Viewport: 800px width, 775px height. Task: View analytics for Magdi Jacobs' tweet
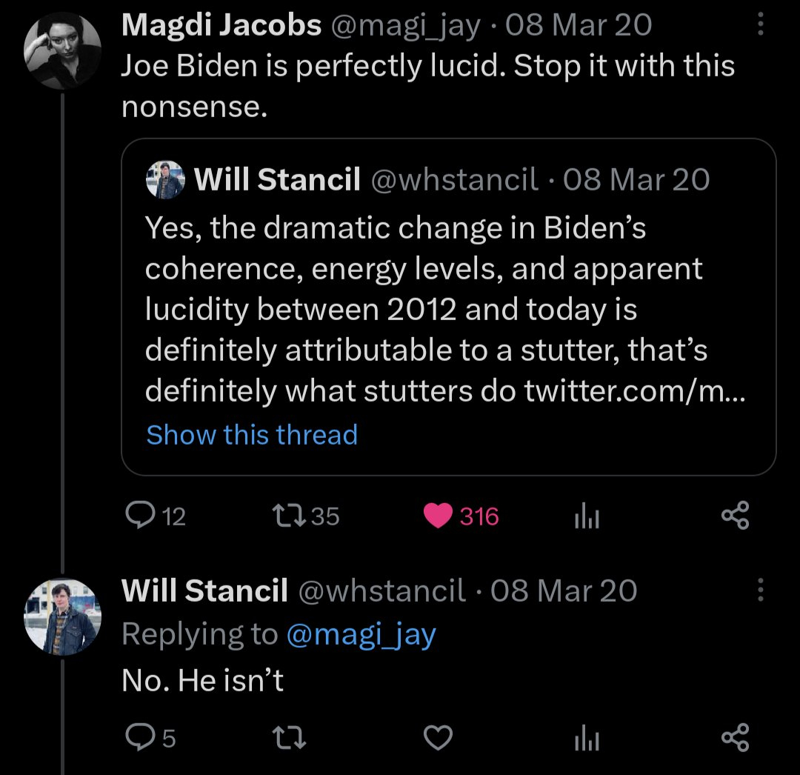(x=586, y=516)
